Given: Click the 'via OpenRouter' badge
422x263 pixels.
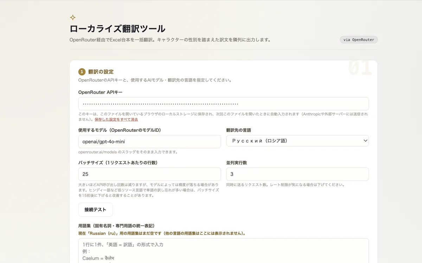Looking at the screenshot, I should [359, 40].
